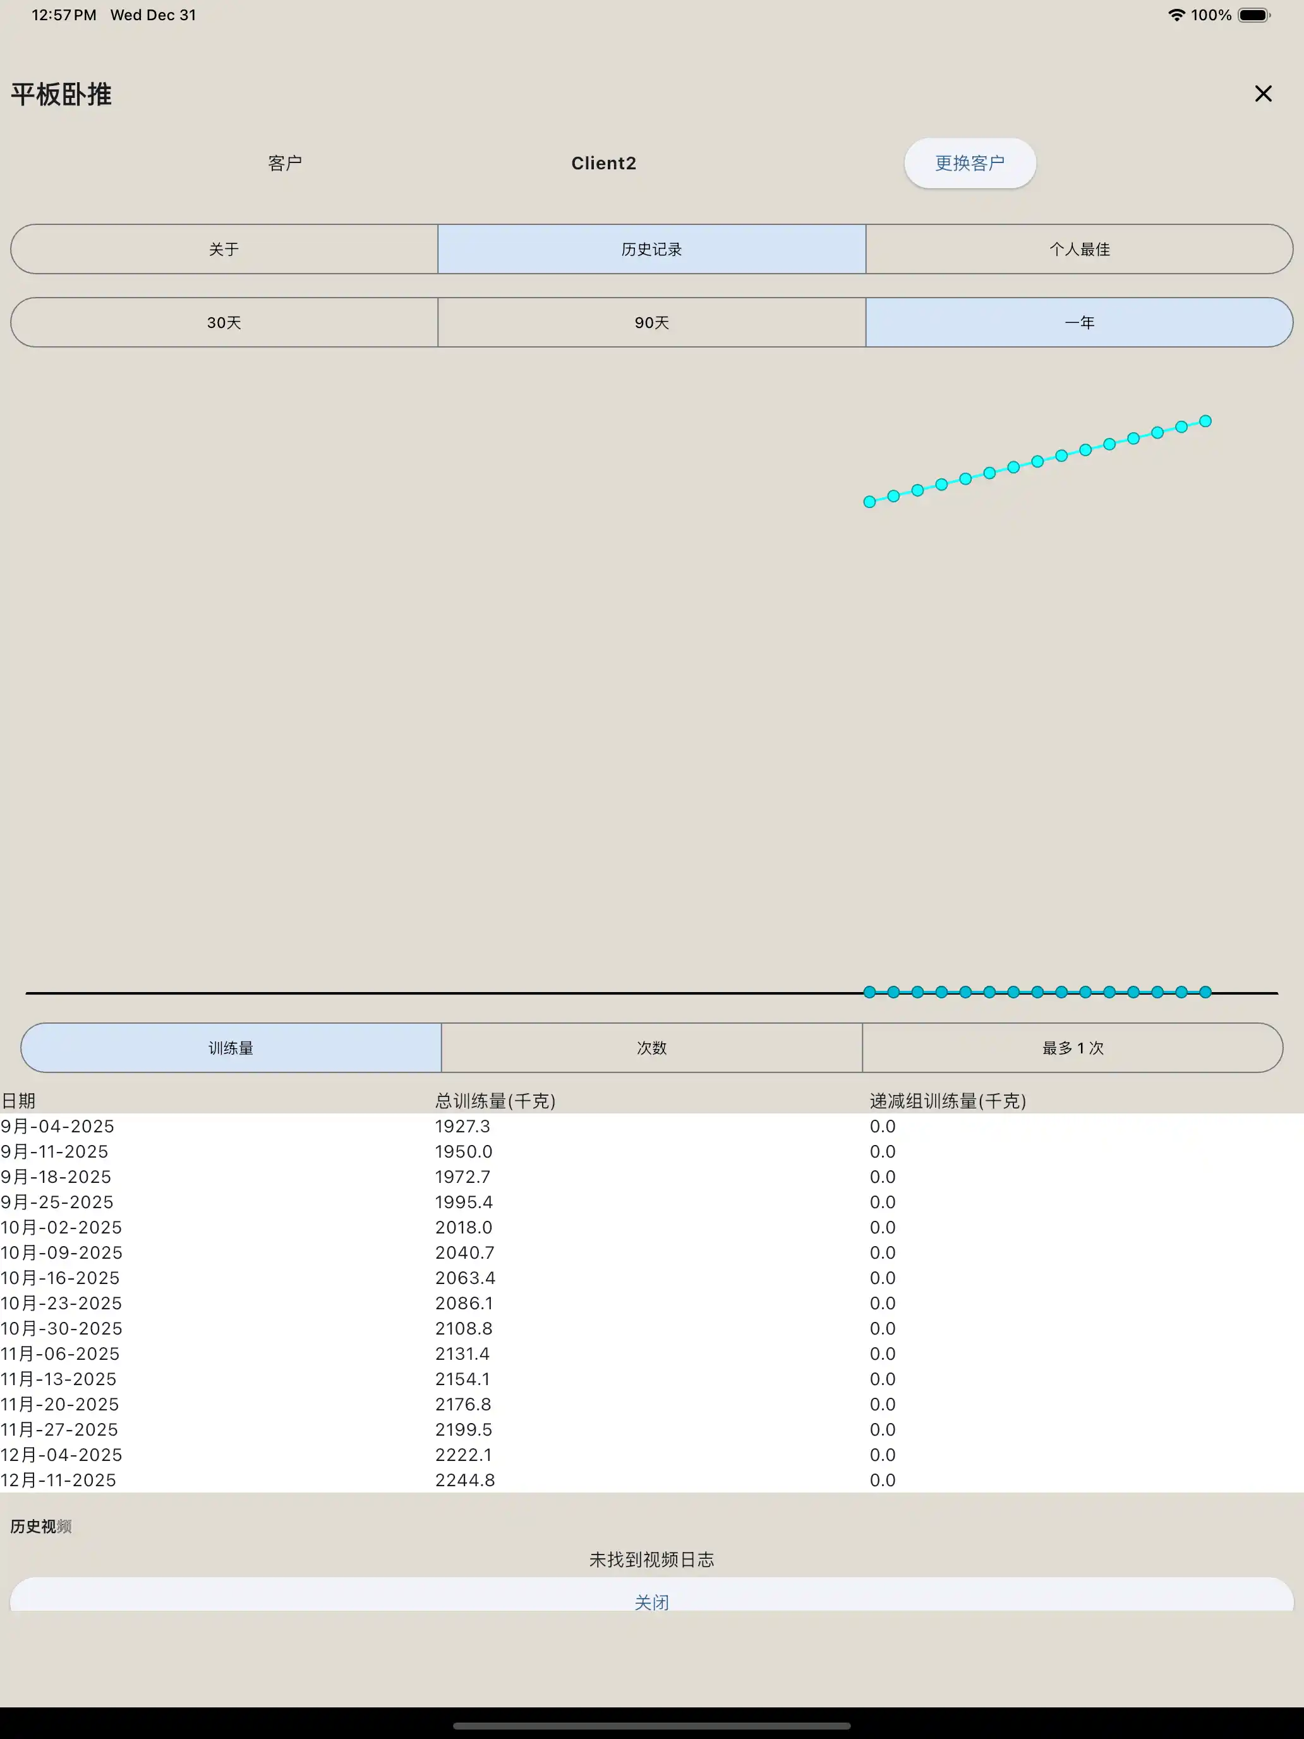Choose the 90天 time range
1304x1739 pixels.
click(x=651, y=322)
